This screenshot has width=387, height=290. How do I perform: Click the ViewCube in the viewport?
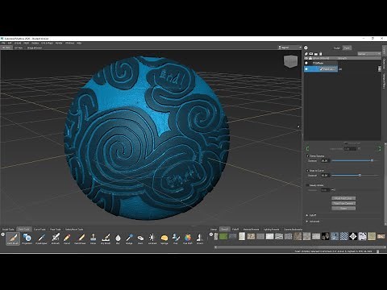point(290,61)
